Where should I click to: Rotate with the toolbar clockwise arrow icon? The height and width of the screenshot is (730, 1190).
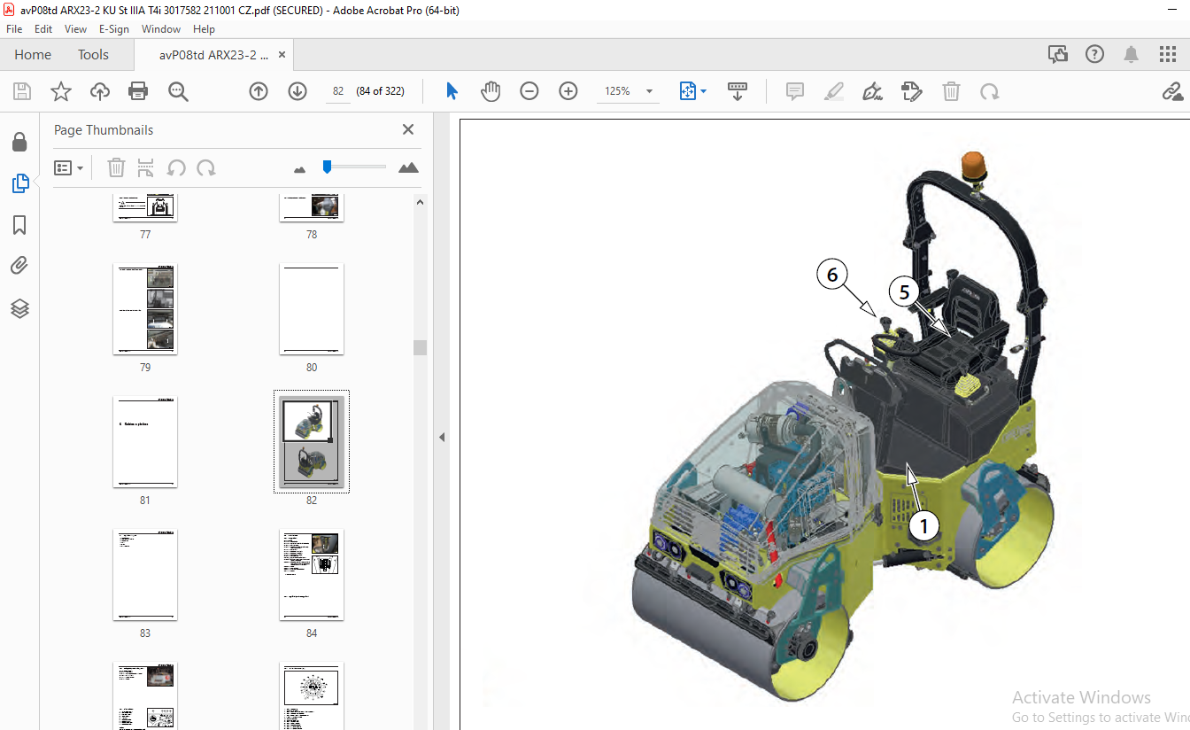click(x=990, y=91)
